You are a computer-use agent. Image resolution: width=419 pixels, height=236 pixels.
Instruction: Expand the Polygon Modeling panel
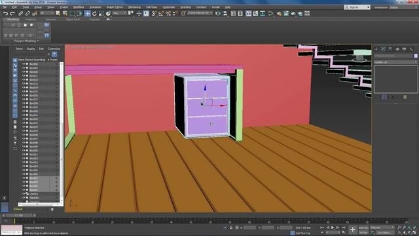(26, 41)
